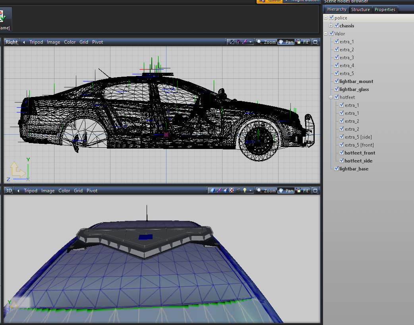Open the Properties tab

click(x=385, y=10)
